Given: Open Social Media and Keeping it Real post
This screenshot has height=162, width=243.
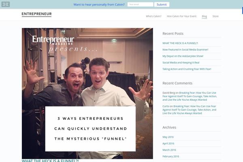Looking at the screenshot, I should [181, 63].
